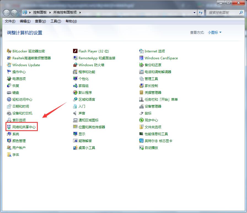This screenshot has width=247, height=213.
Task: Open the 英特尔® 核芯显卡 icon
Action: click(141, 141)
